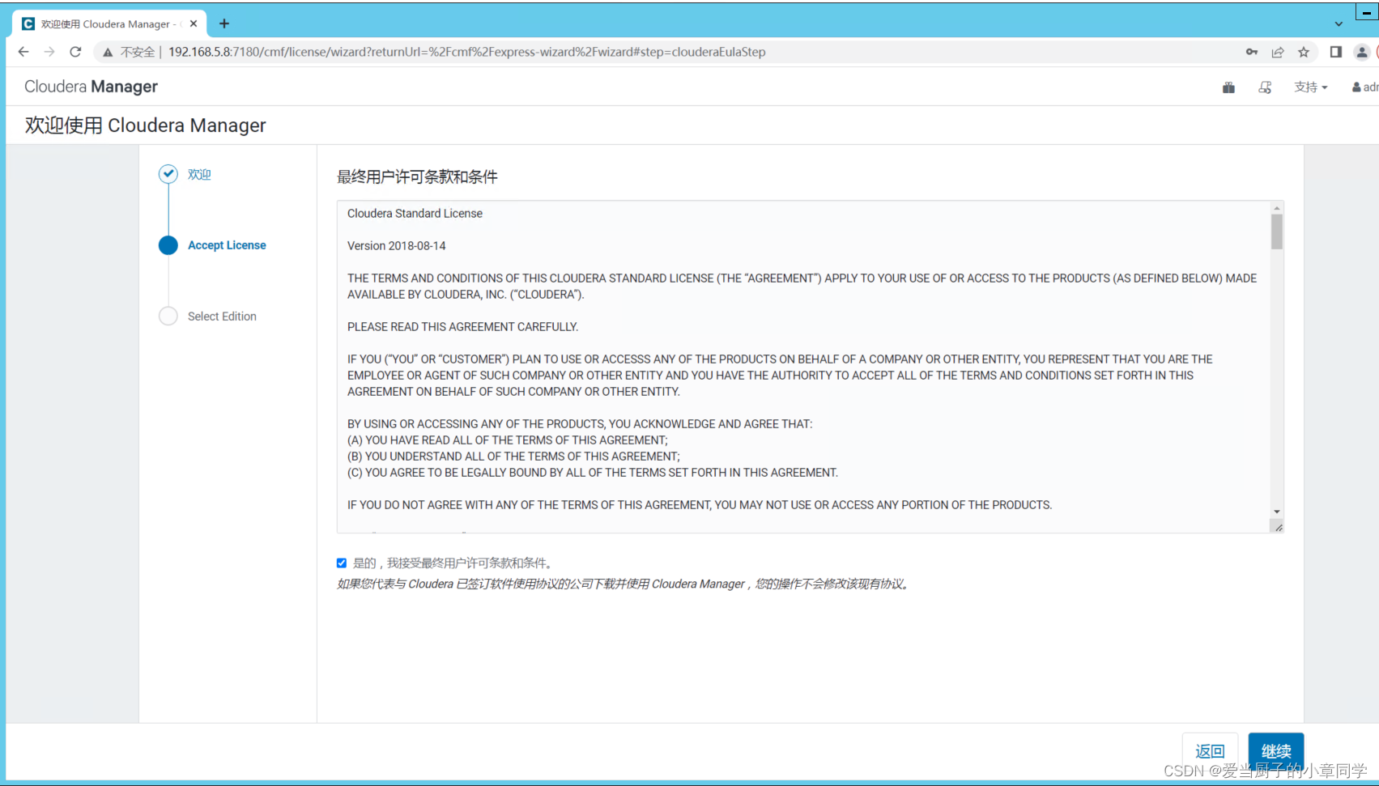The width and height of the screenshot is (1379, 786).
Task: Open the saved passwords key icon
Action: pyautogui.click(x=1252, y=52)
